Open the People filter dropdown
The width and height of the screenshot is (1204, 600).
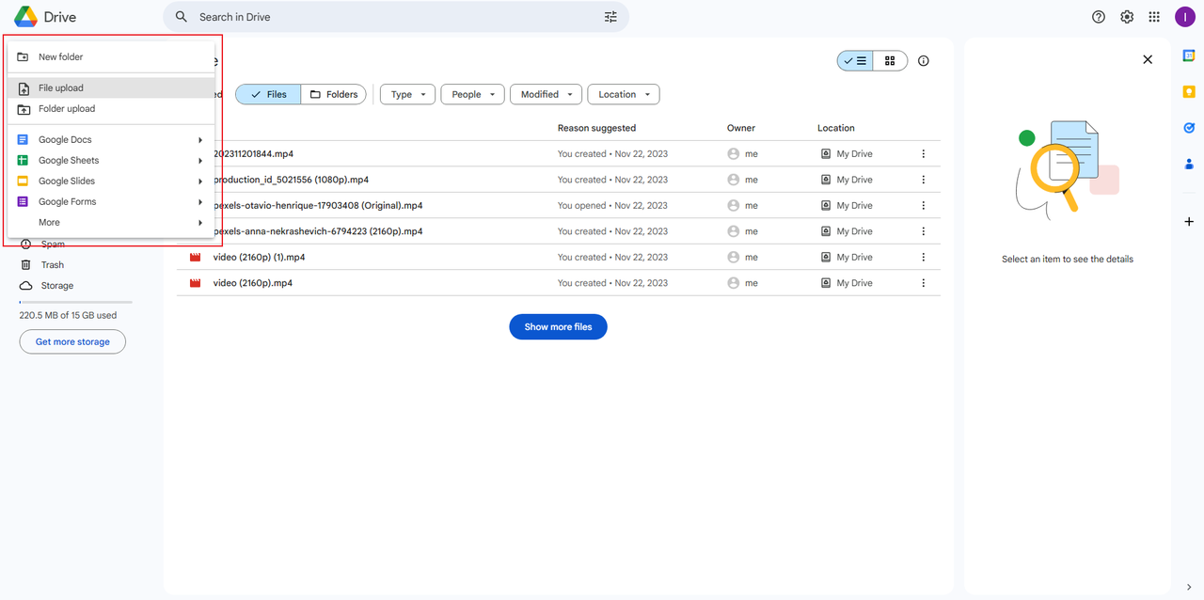[473, 94]
